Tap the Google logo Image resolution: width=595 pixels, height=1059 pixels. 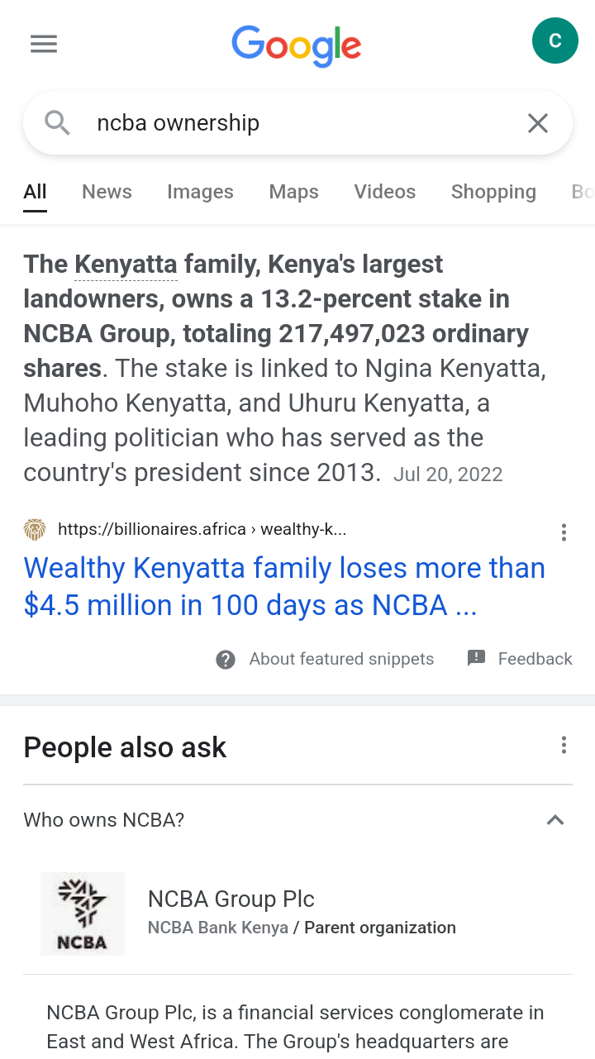click(x=297, y=45)
